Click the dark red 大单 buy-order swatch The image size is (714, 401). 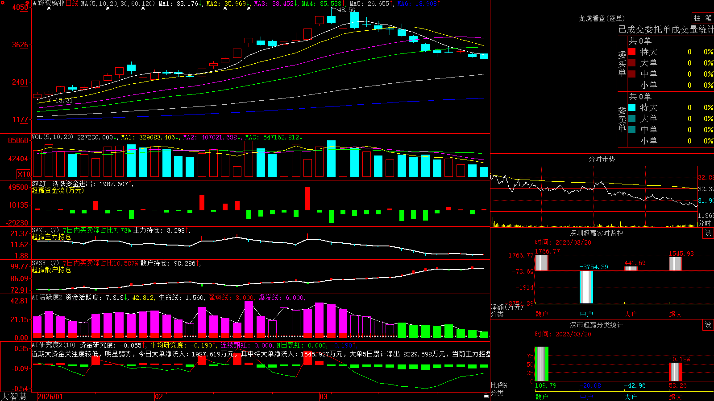point(632,63)
